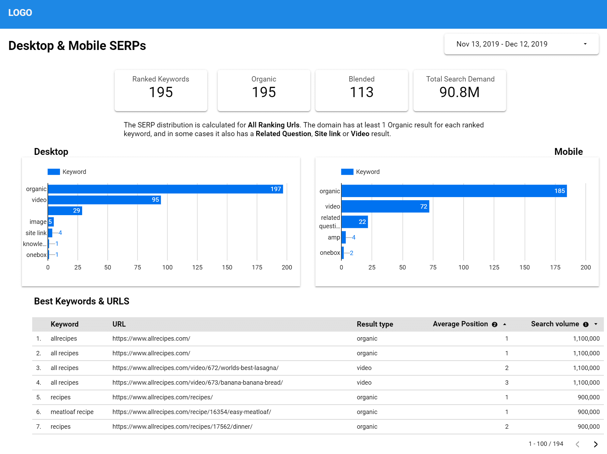The width and height of the screenshot is (607, 454).
Task: Click search volume 900,000 in row 6
Action: point(589,412)
